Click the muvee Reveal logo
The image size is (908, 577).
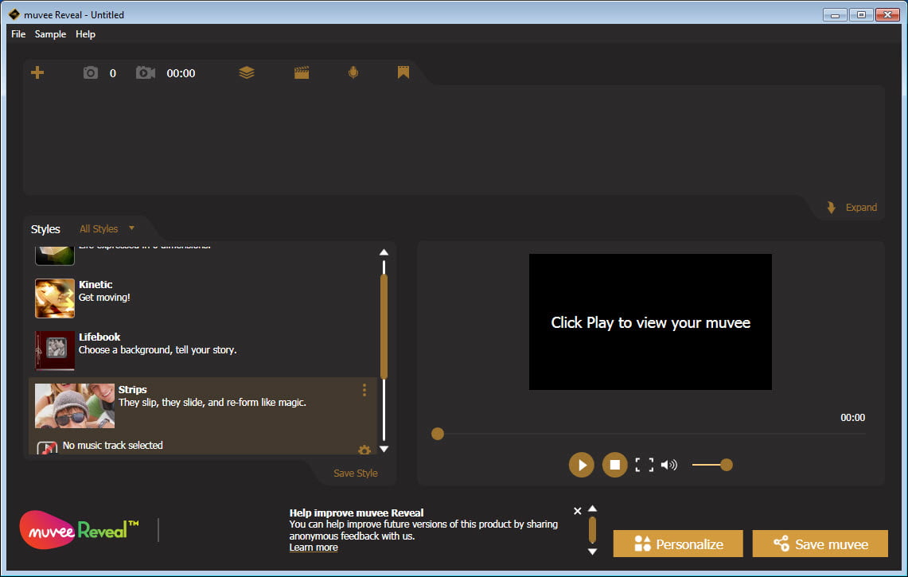tap(80, 529)
